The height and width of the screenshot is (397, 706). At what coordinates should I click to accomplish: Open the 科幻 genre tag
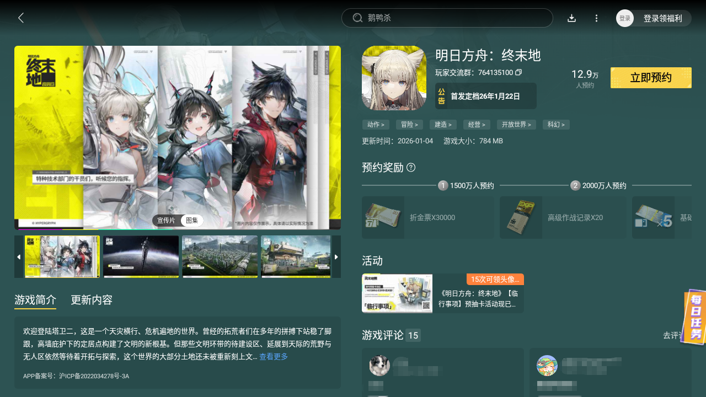pyautogui.click(x=556, y=125)
